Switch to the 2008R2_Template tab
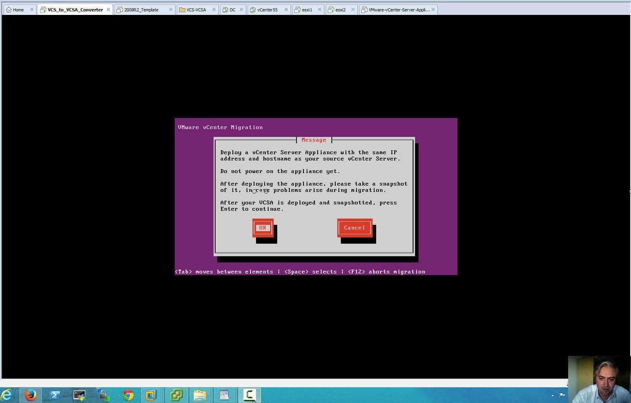The image size is (631, 403). point(141,10)
